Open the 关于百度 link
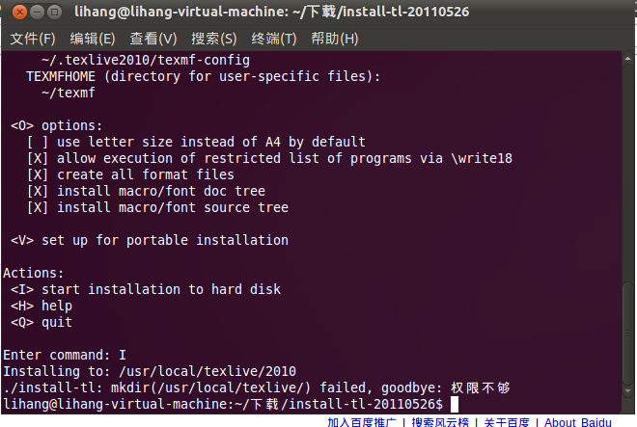The image size is (637, 427). tap(507, 422)
